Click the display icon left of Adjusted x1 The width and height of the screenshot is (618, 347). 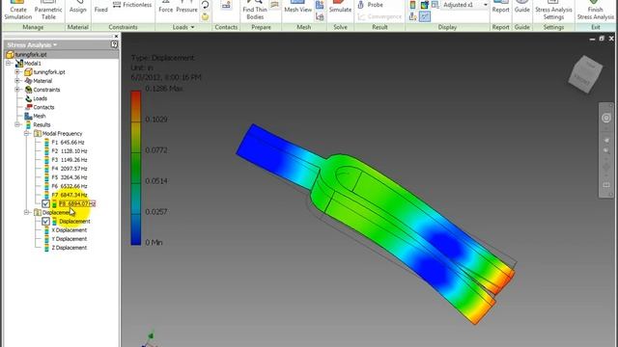435,5
